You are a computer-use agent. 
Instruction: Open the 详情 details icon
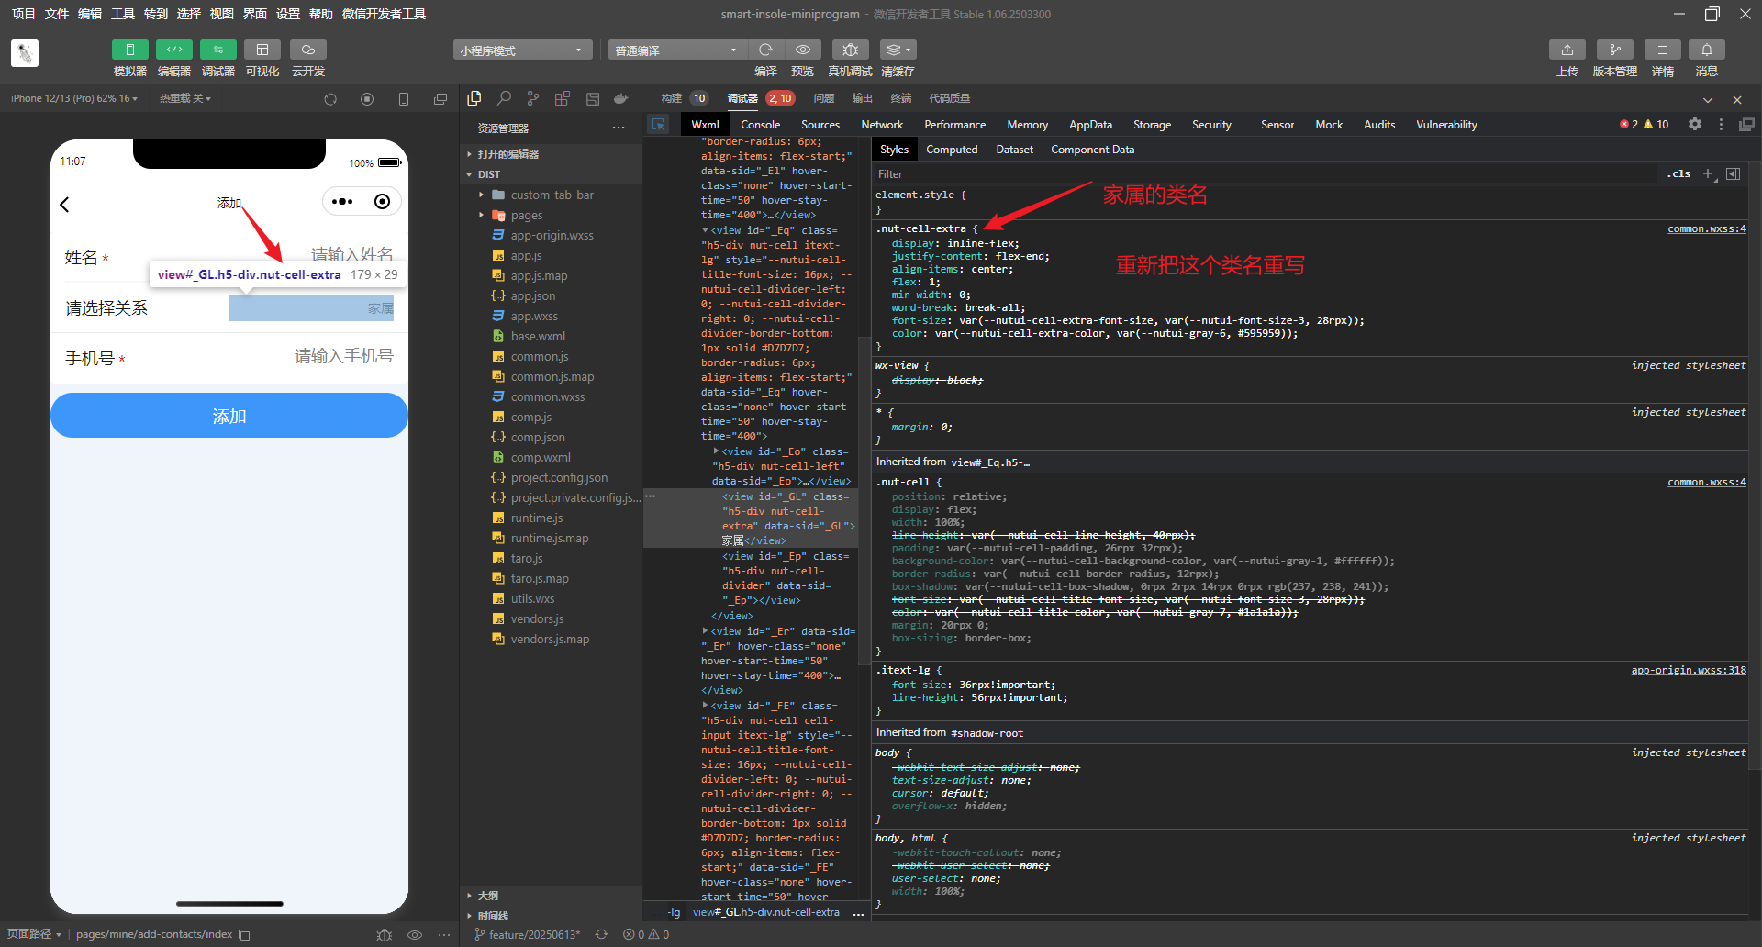click(x=1663, y=50)
